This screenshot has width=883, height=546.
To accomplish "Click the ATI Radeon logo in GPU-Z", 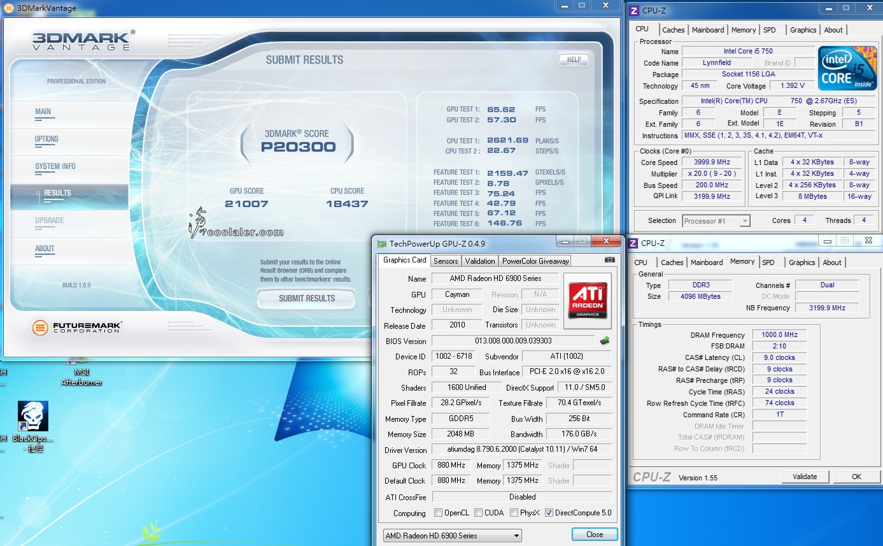I will [587, 301].
